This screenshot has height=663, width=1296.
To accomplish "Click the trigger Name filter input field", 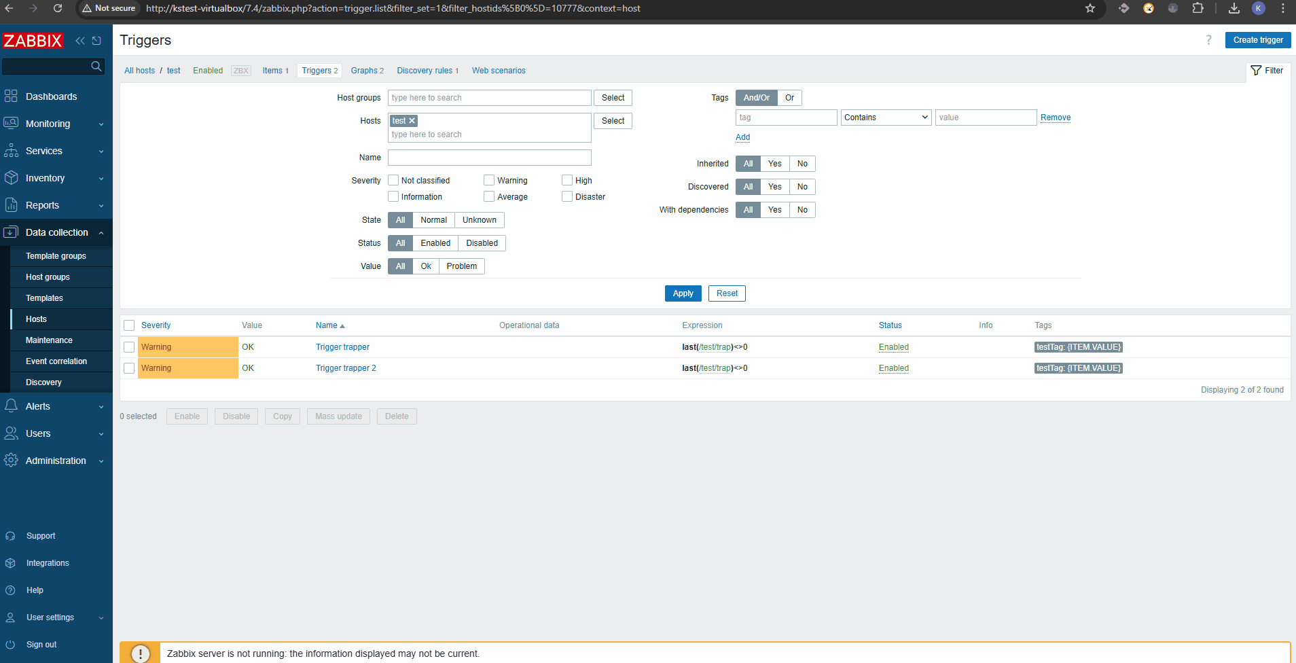I will pos(489,158).
